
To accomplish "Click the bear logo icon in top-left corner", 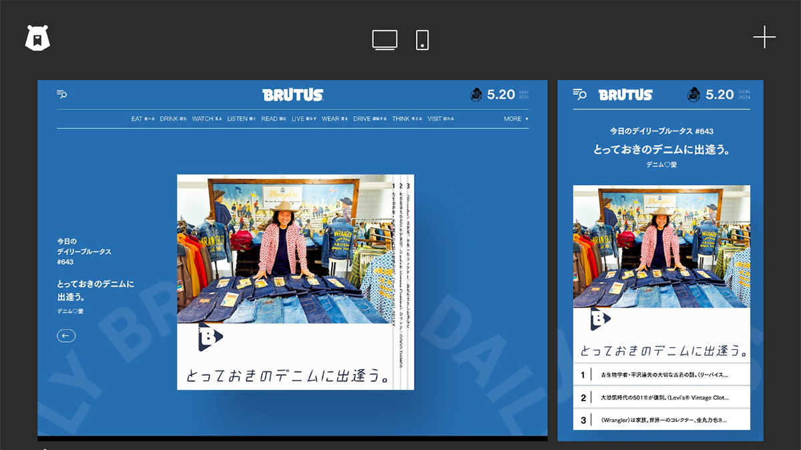I will coord(37,39).
